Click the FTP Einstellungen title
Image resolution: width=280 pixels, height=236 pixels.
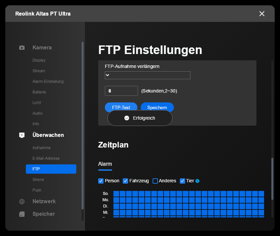click(150, 50)
